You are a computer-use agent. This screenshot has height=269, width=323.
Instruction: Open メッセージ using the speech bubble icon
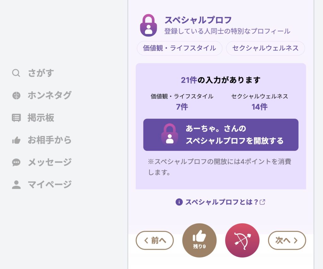[16, 162]
